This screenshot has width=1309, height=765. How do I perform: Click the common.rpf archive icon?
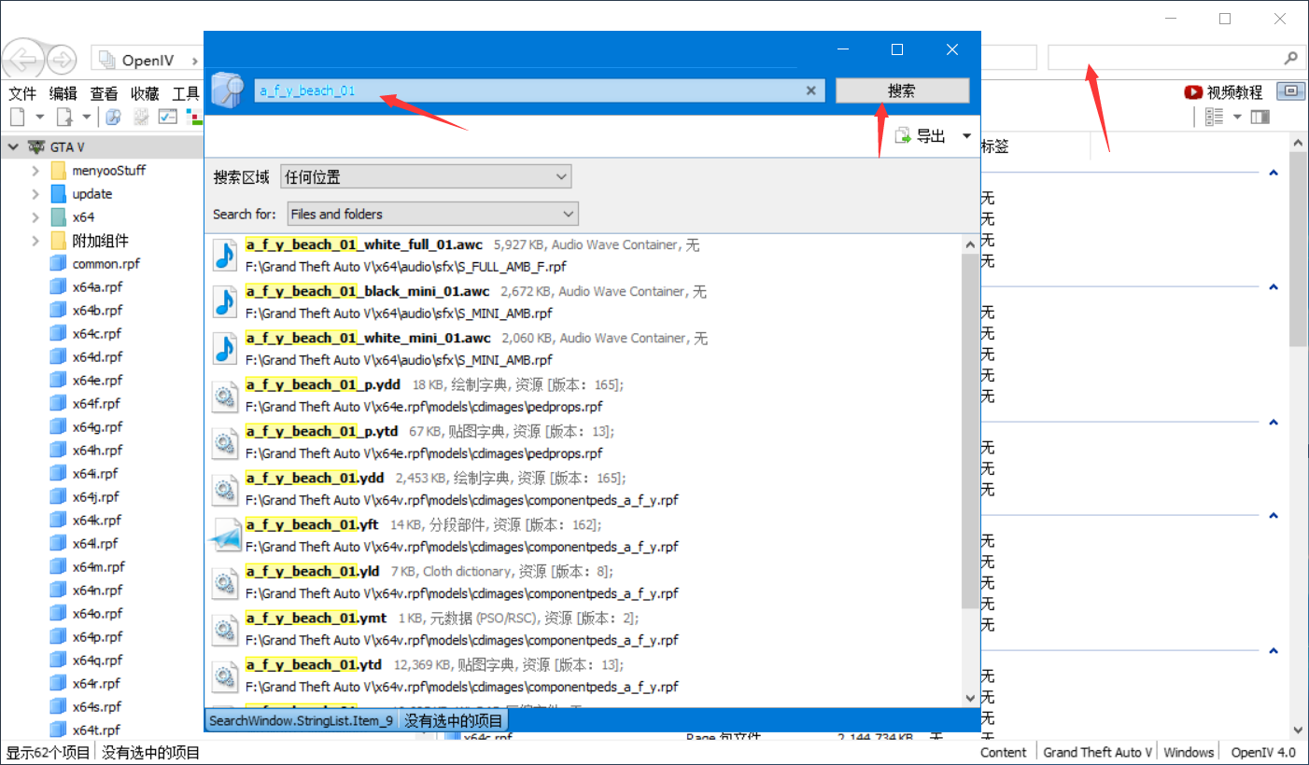click(58, 264)
